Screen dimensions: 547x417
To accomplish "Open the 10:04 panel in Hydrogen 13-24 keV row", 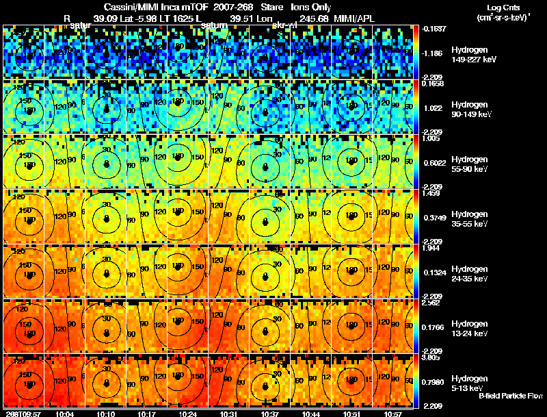I will 64,326.
